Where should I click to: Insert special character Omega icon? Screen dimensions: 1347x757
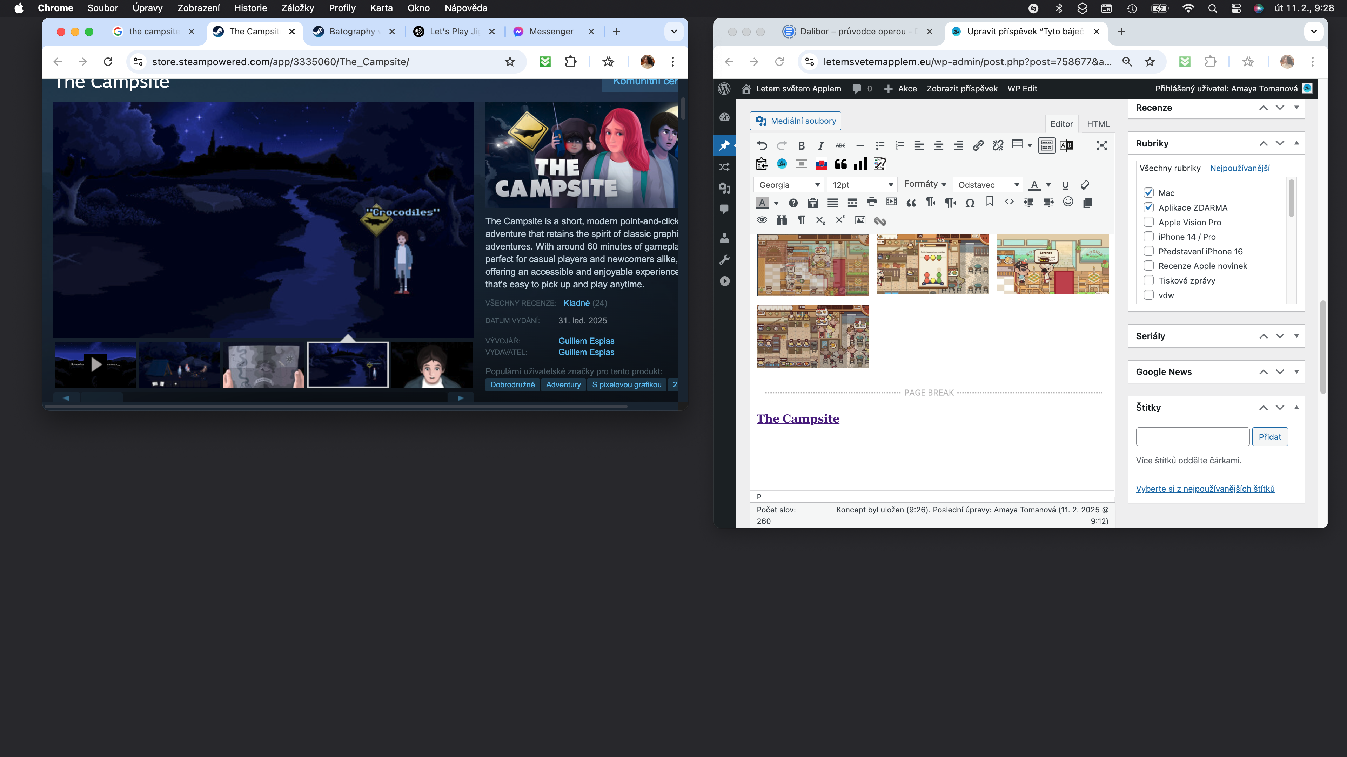[970, 203]
